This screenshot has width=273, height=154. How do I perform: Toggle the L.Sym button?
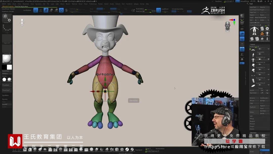(x=242, y=39)
